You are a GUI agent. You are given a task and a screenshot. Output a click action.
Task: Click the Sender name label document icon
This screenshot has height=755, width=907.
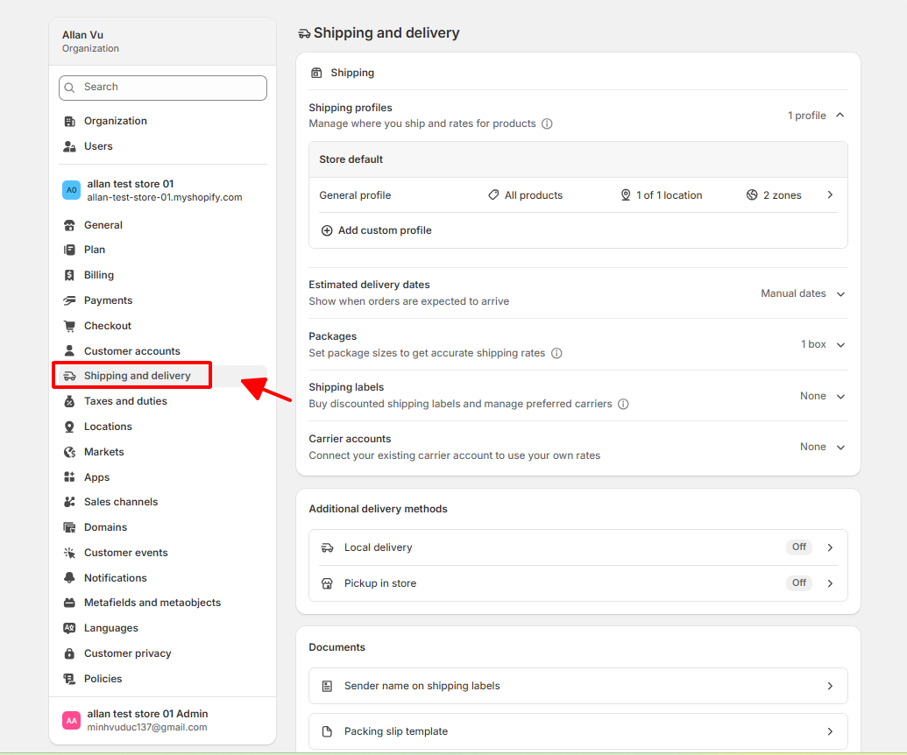328,686
